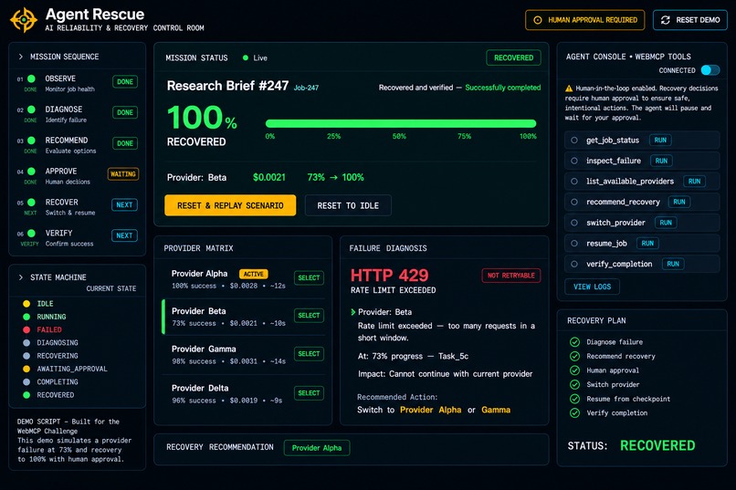The image size is (736, 490).
Task: Open the OBSERVE mission step
Action: 78,83
